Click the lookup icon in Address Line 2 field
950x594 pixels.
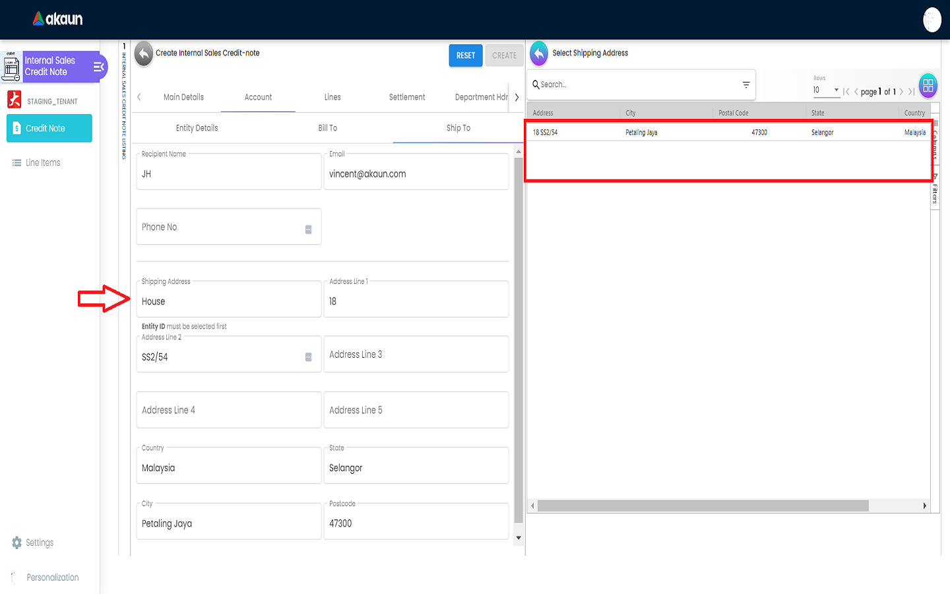tap(308, 357)
